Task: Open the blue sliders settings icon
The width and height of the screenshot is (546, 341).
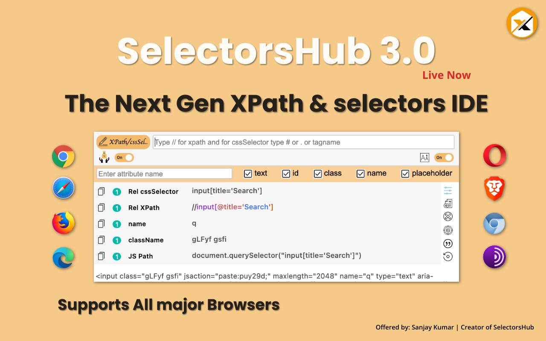Action: [448, 191]
